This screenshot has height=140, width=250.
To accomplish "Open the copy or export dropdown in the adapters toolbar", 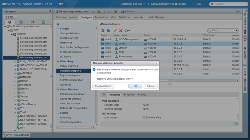I will pyautogui.click(x=127, y=31).
